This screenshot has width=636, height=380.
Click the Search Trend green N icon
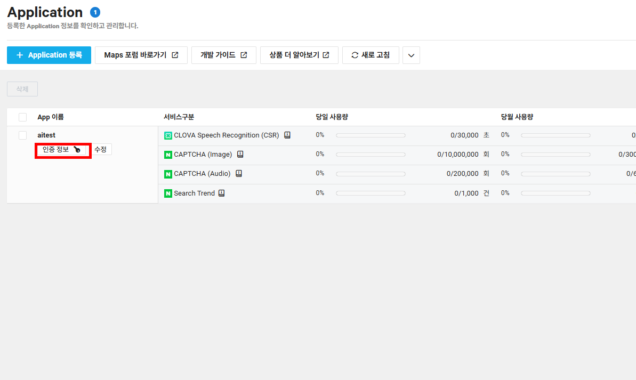tap(168, 193)
